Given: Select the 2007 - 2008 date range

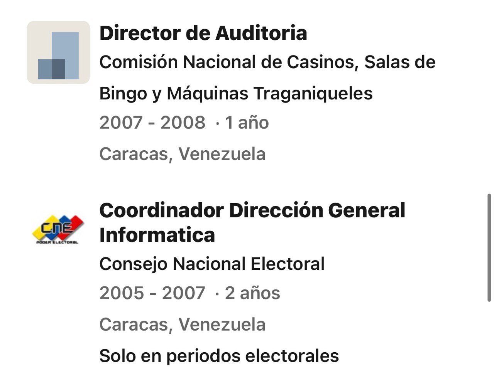Looking at the screenshot, I should 152,123.
